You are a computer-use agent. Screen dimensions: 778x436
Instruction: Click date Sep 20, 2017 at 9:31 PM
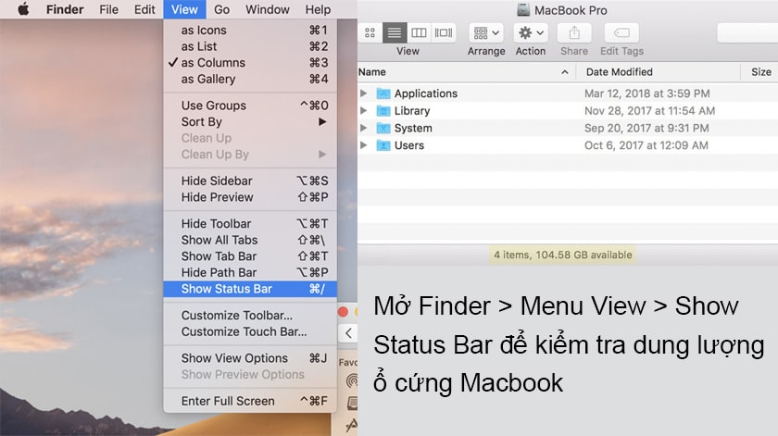[x=646, y=128]
